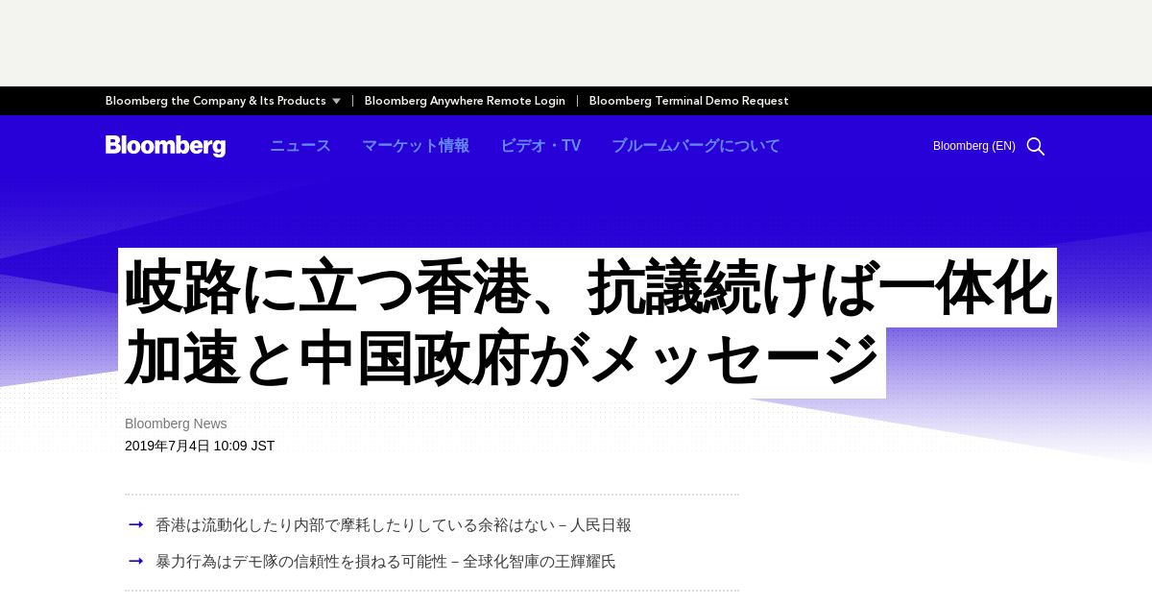The image size is (1152, 605).
Task: Select the ビデオ・TV menu item
Action: (540, 146)
